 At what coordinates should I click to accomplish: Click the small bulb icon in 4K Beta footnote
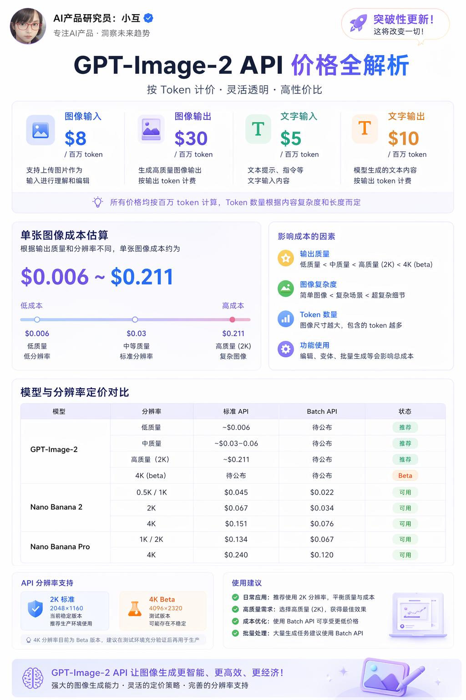pyautogui.click(x=29, y=640)
